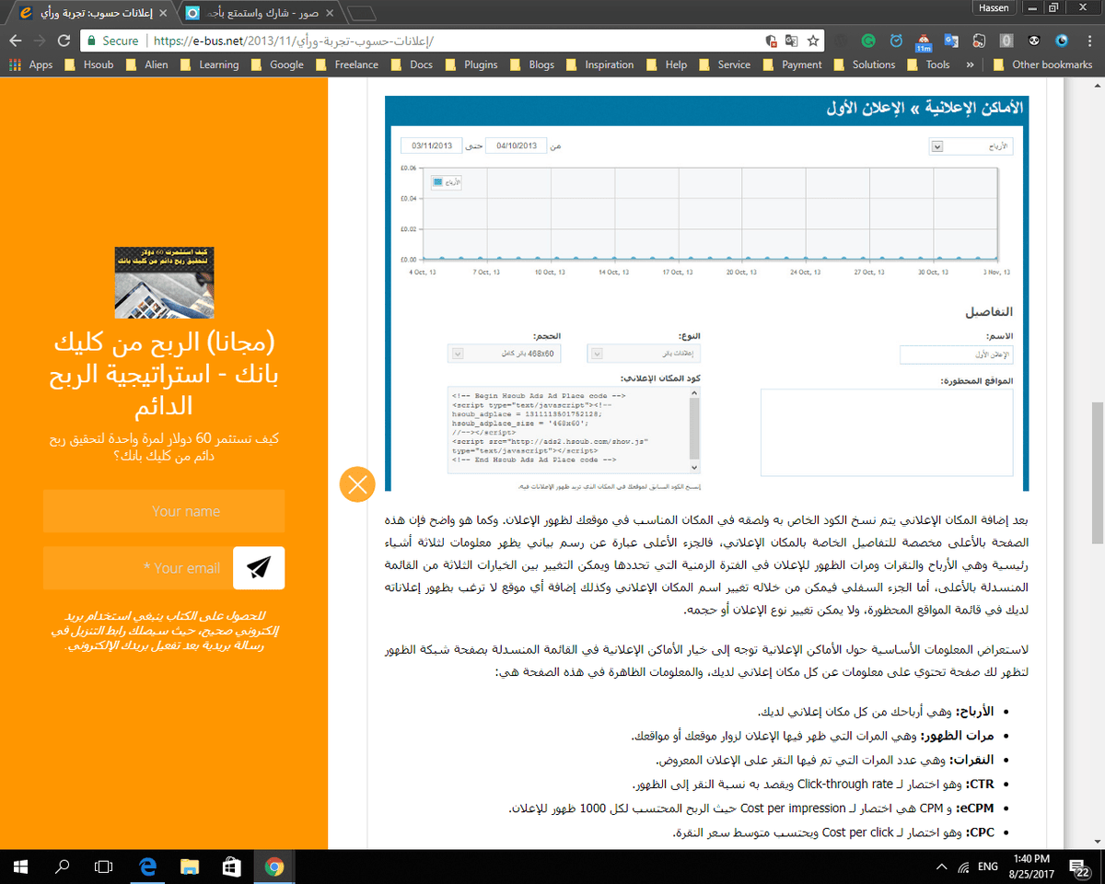
Task: Open the blue eye-shaped extension icon
Action: pos(1062,41)
